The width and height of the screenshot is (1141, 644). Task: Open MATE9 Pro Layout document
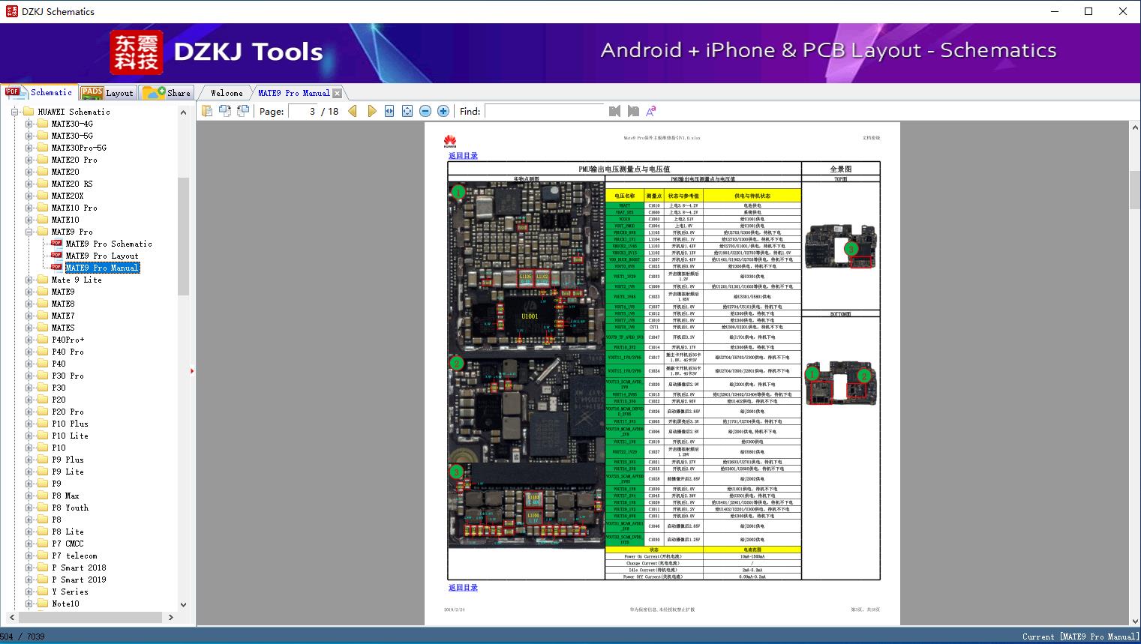click(x=102, y=256)
